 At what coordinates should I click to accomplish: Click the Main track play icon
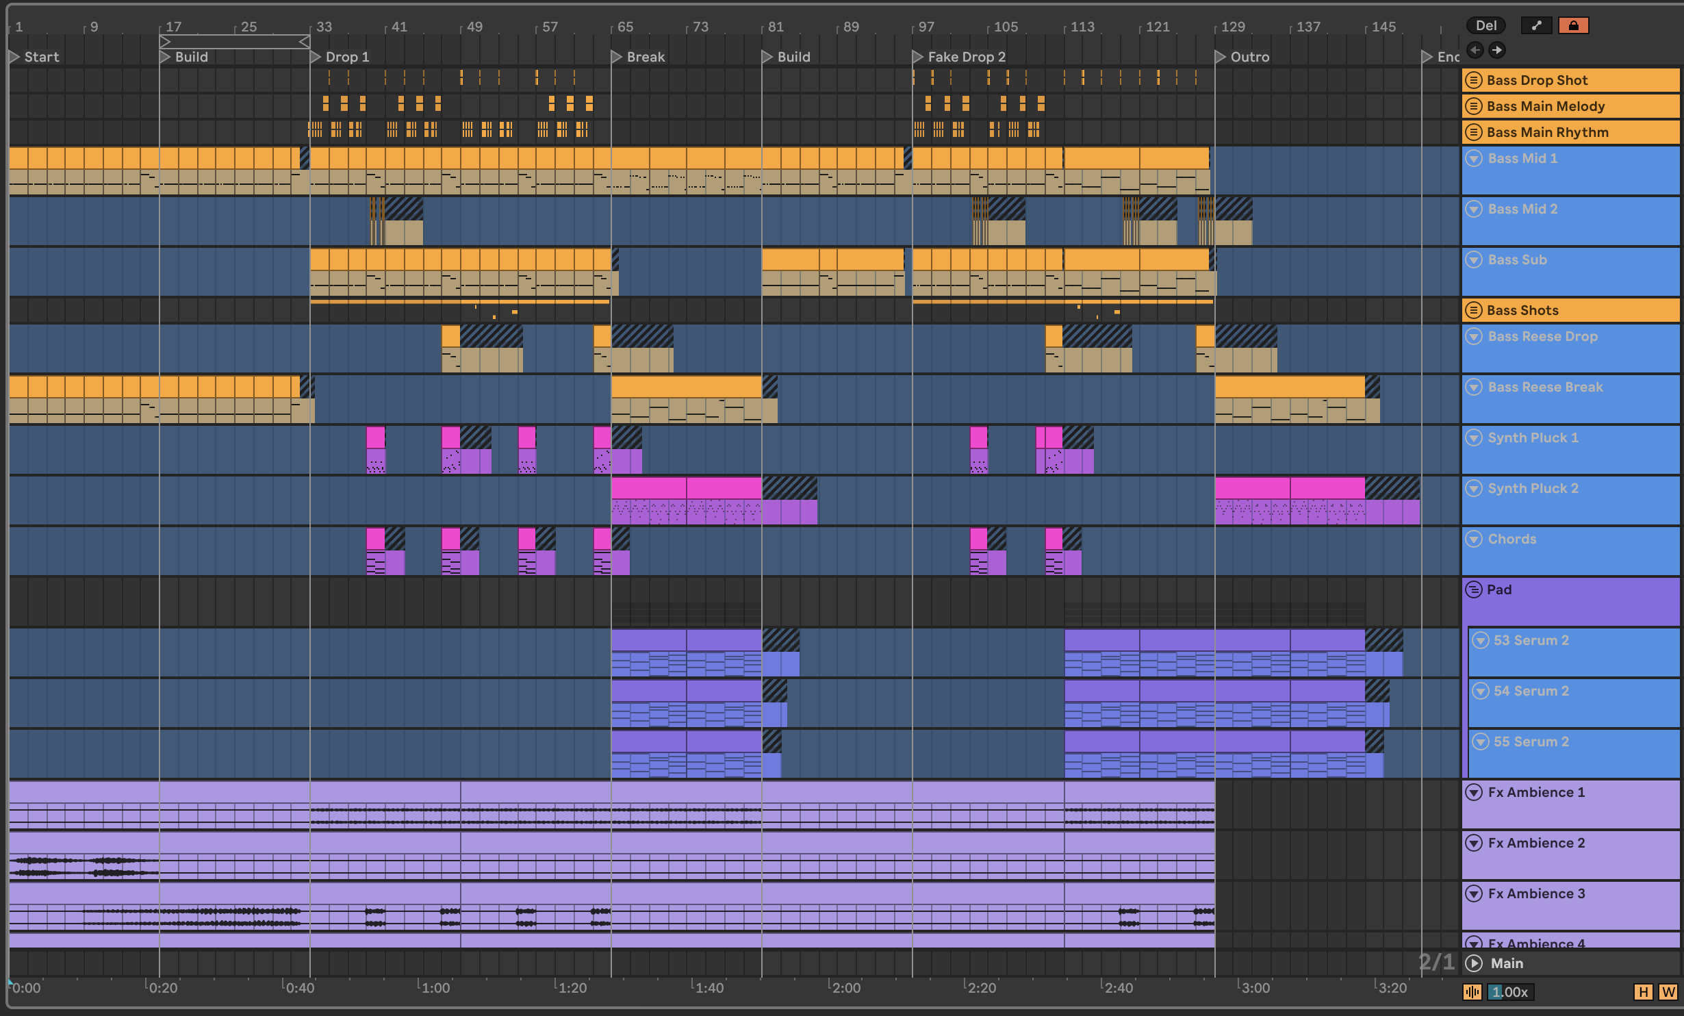pos(1474,963)
